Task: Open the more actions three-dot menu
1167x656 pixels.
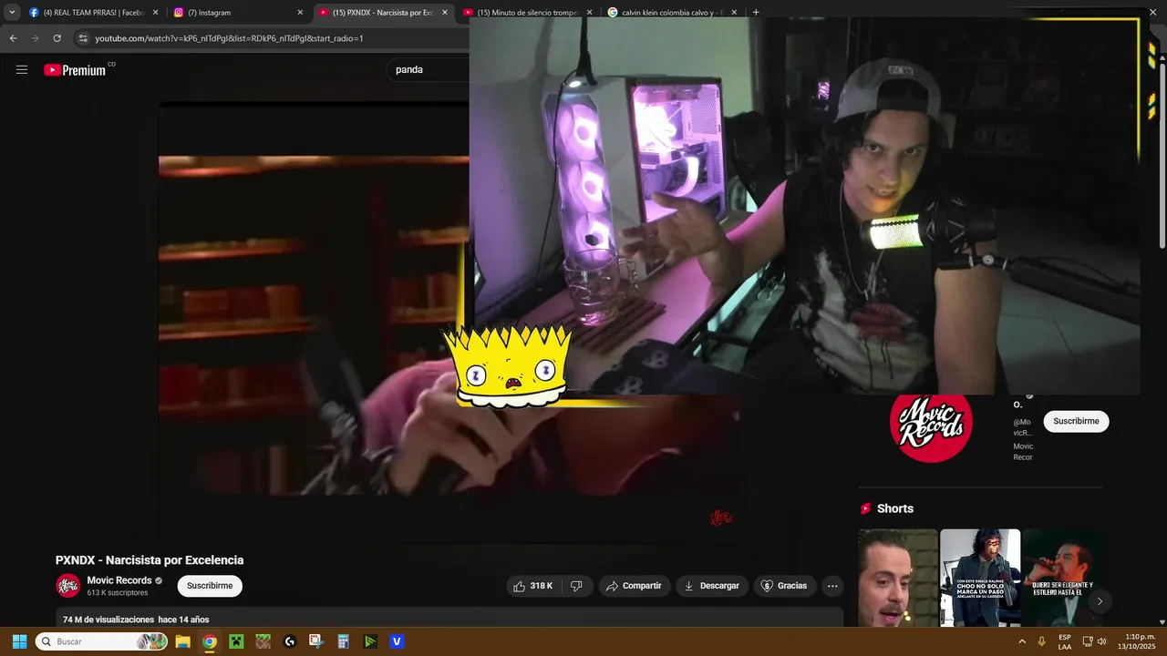Action: pos(831,586)
